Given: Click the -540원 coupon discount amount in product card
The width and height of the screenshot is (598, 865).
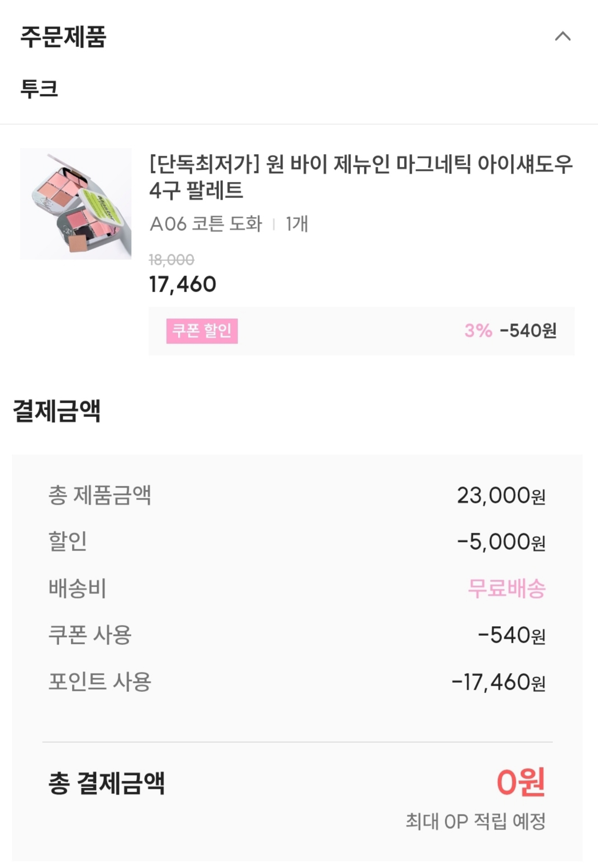Looking at the screenshot, I should 528,331.
